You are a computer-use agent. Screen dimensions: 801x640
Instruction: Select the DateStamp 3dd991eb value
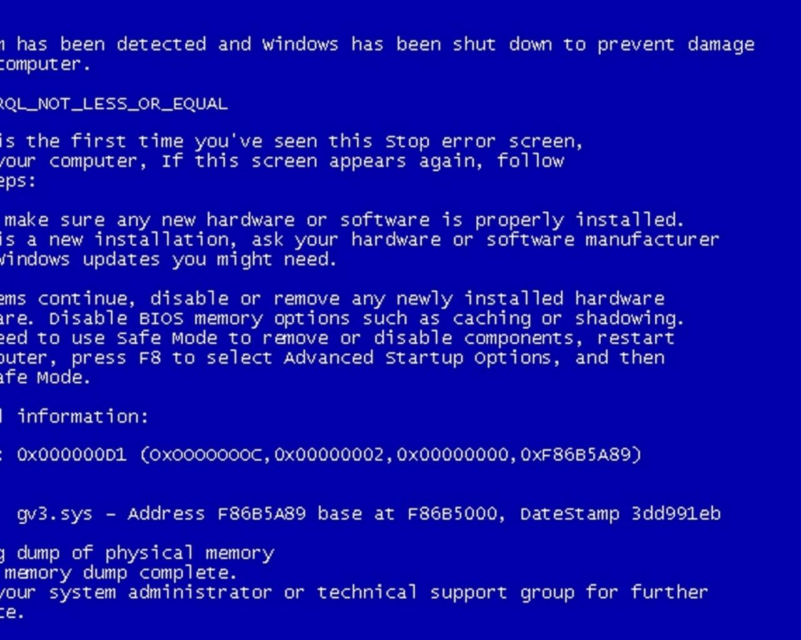pyautogui.click(x=620, y=514)
